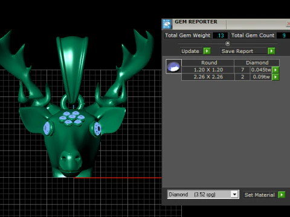Click the green arrow beside Set Material
The image size is (290, 217).
pyautogui.click(x=282, y=195)
